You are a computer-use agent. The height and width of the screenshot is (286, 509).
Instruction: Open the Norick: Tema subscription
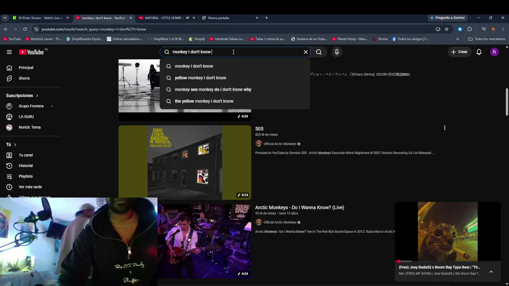click(x=30, y=128)
